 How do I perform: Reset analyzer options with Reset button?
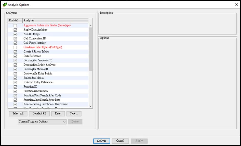click(58, 114)
